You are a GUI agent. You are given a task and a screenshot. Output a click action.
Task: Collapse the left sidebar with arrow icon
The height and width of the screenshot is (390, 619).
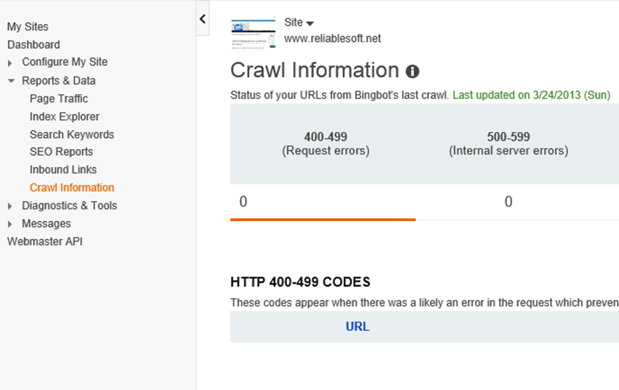tap(203, 19)
